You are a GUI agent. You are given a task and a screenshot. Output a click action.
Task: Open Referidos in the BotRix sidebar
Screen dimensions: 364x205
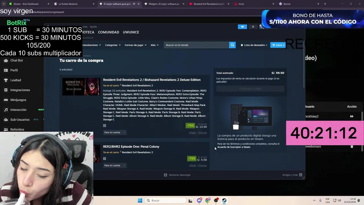(17, 130)
